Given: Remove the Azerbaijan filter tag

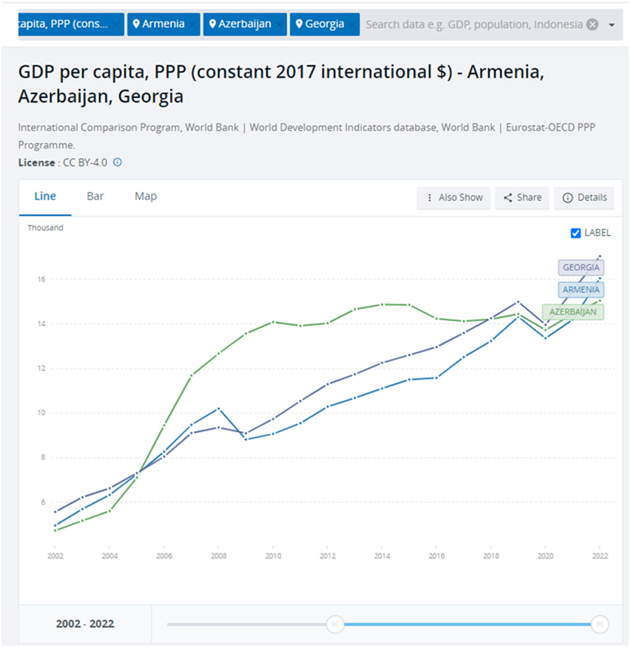Looking at the screenshot, I should pos(278,25).
